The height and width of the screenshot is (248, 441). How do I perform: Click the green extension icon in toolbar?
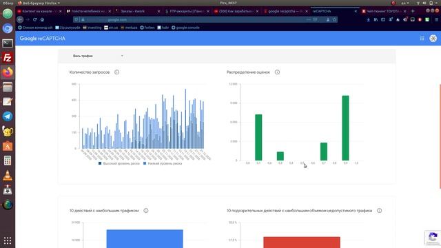[x=427, y=20]
